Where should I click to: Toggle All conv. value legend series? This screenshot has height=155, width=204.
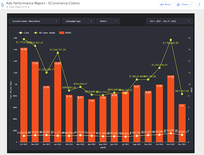click(x=44, y=33)
